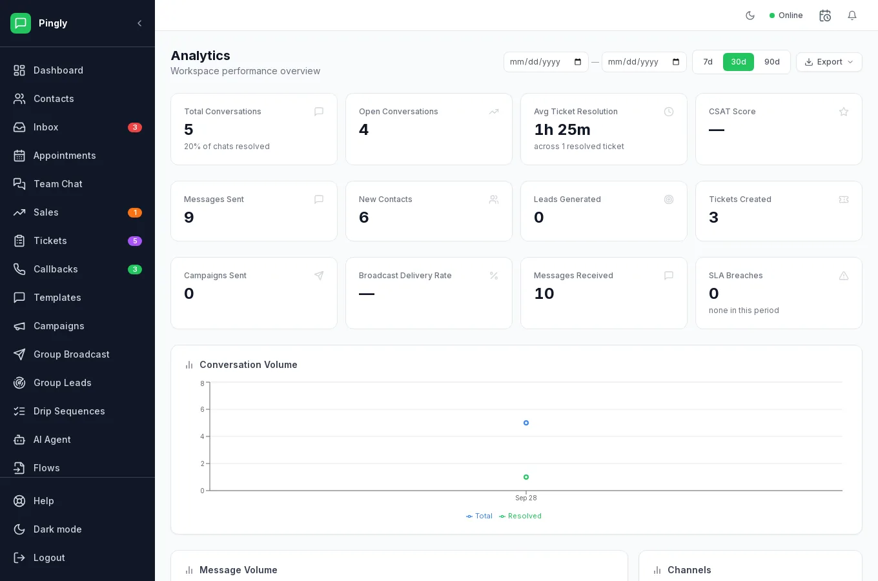Open Team Chat
This screenshot has height=581, width=878.
pos(77,184)
